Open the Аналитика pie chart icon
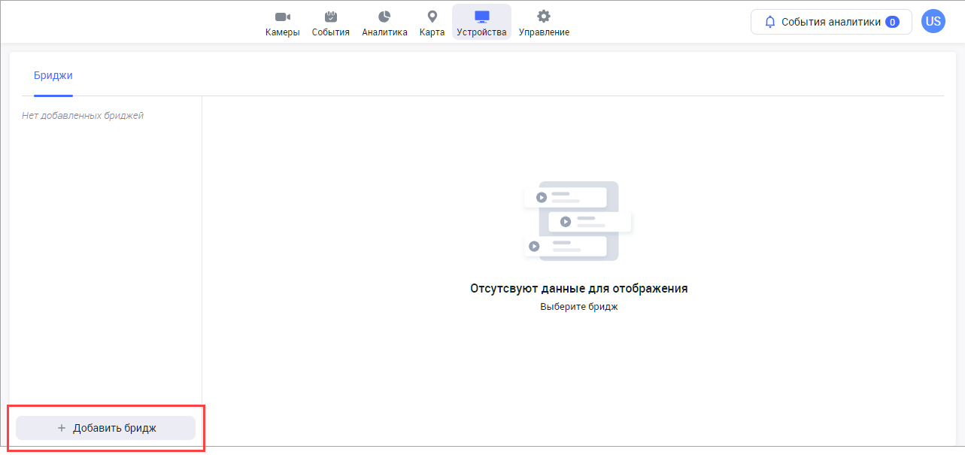 [384, 17]
